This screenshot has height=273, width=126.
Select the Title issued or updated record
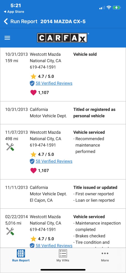click(63, 194)
